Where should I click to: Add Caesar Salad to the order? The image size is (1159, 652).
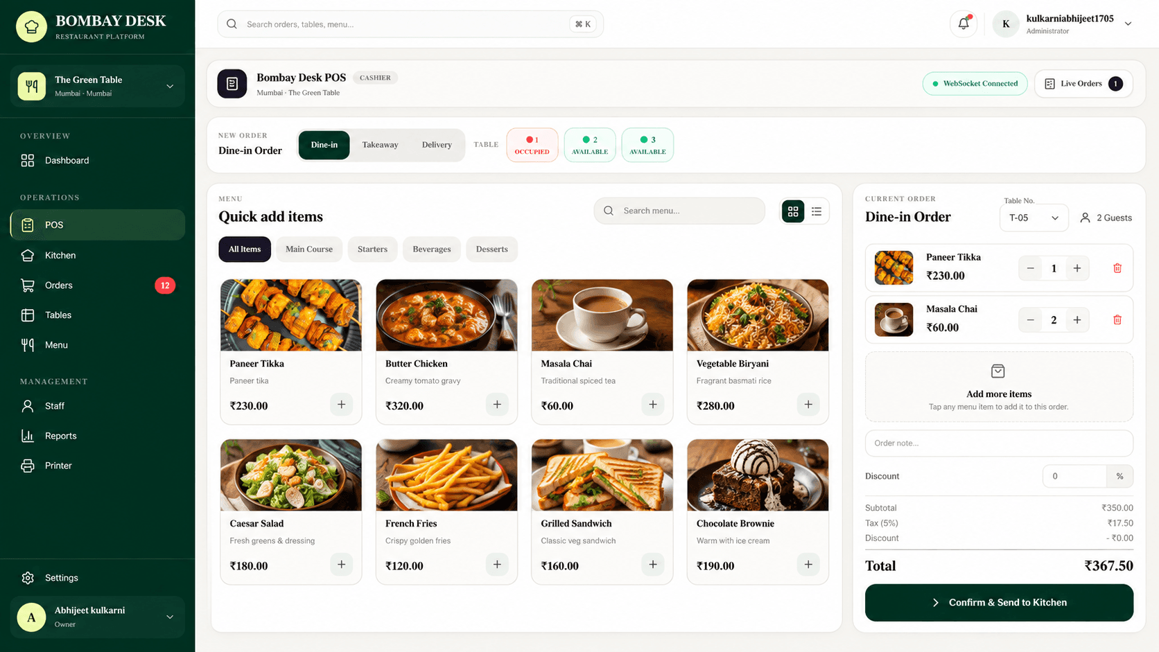pos(341,565)
